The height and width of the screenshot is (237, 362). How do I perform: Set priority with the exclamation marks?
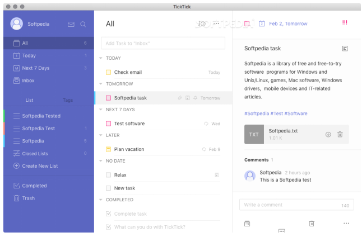tap(345, 22)
